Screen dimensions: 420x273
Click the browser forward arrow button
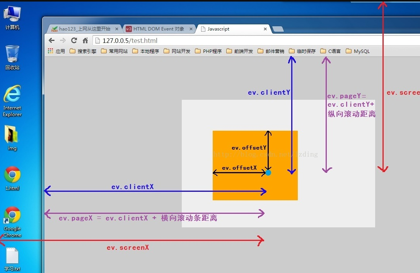point(63,41)
